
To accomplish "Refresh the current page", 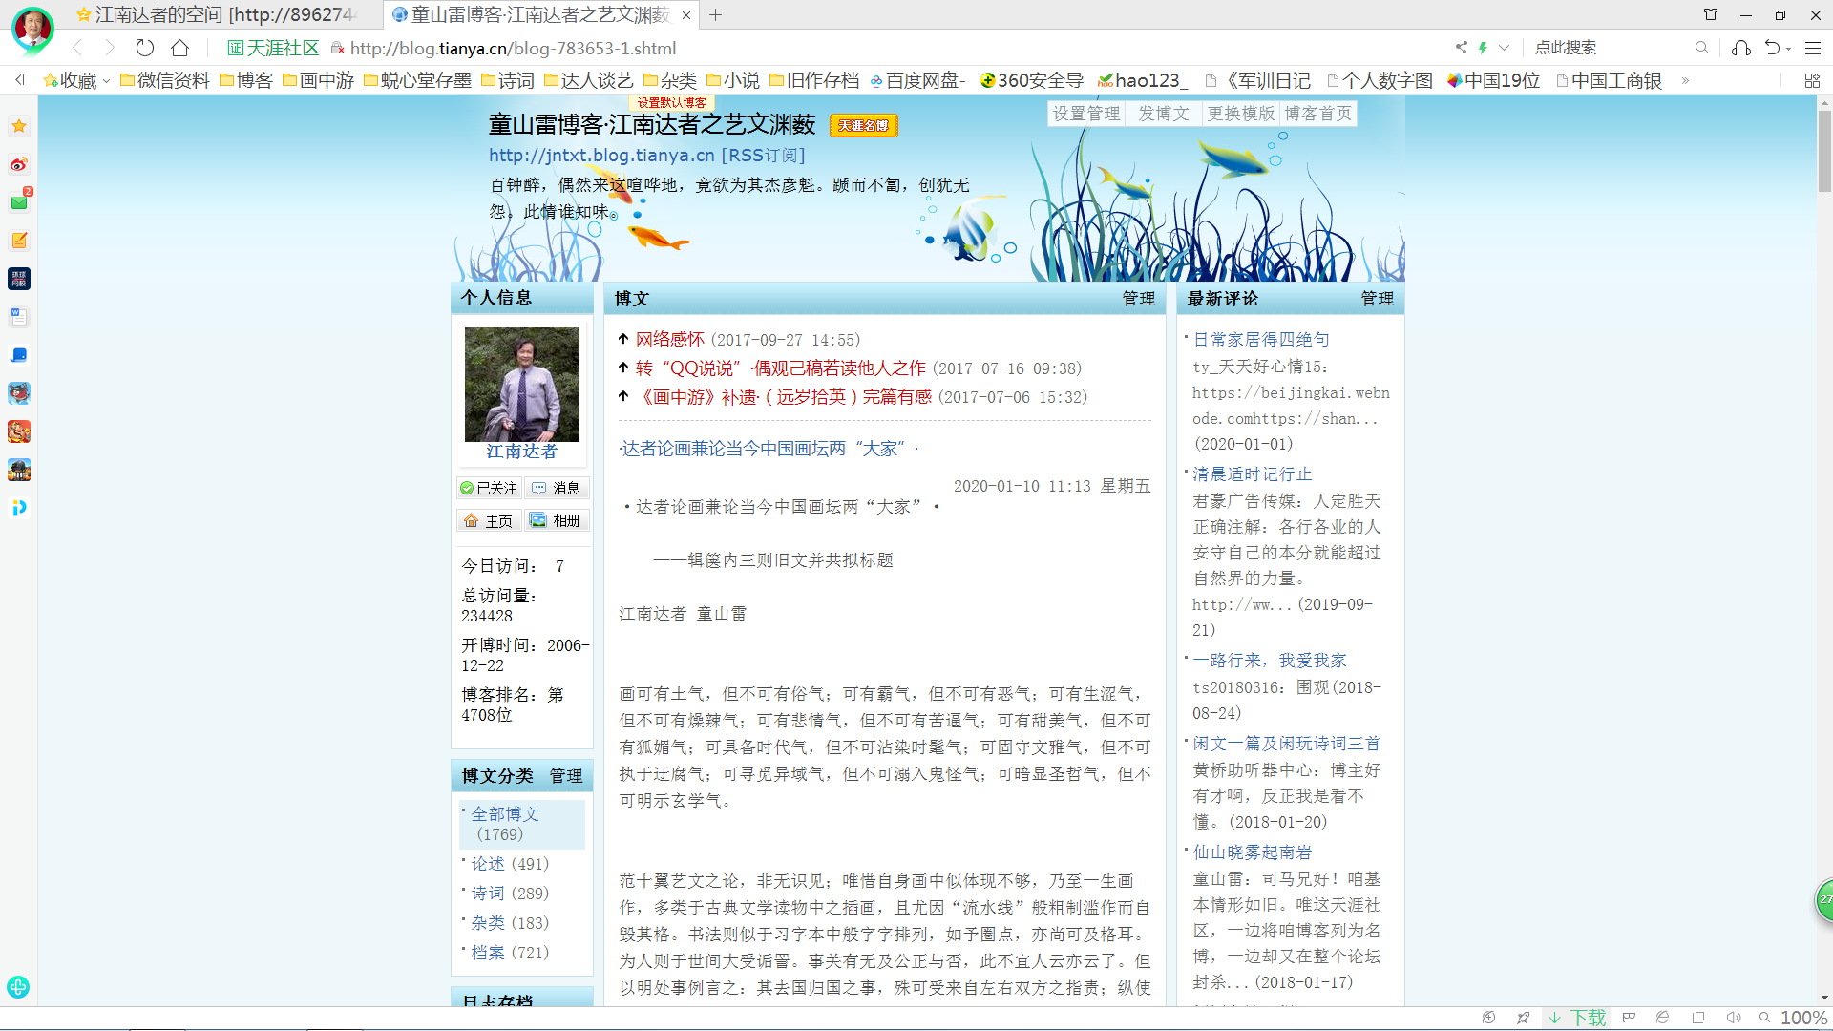I will [x=144, y=48].
